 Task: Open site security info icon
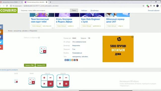point(11,6)
